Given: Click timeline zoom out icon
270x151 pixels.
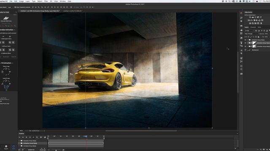Looking at the screenshot, I should pos(49,150).
